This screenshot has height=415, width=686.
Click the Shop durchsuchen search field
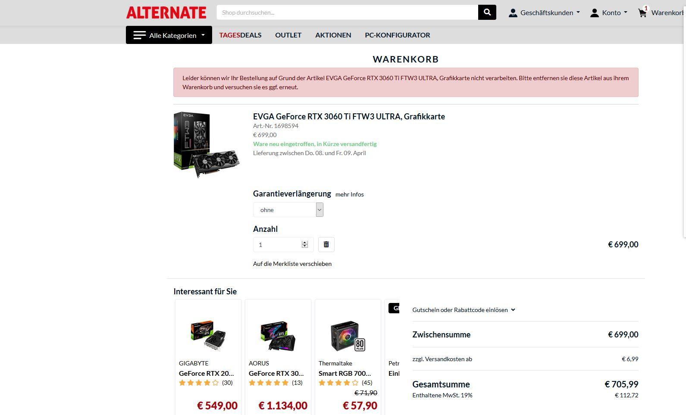(x=347, y=12)
